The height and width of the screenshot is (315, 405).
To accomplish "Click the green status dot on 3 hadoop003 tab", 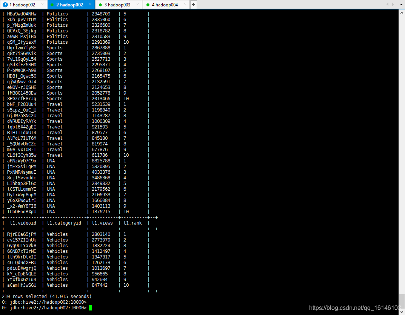I will point(100,5).
